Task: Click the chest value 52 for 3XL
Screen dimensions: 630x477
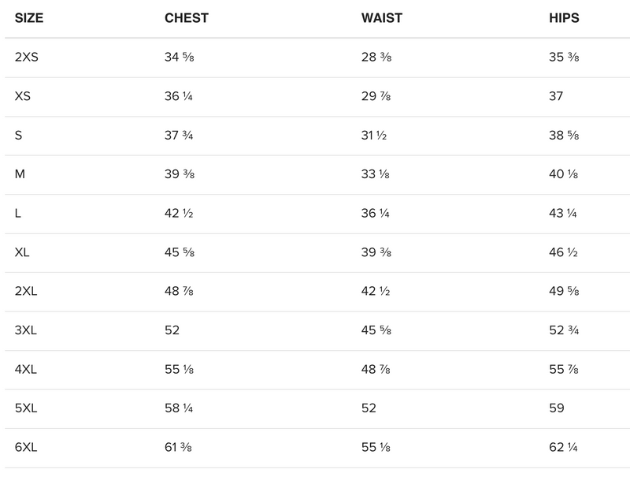Action: [x=171, y=330]
